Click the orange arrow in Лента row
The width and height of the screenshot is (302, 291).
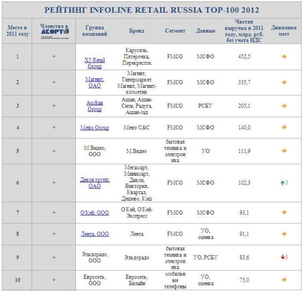[284, 234]
